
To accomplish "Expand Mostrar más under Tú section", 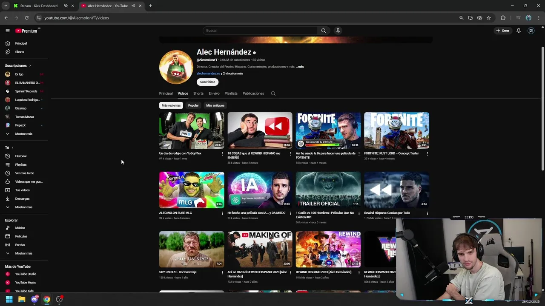I will tap(24, 207).
